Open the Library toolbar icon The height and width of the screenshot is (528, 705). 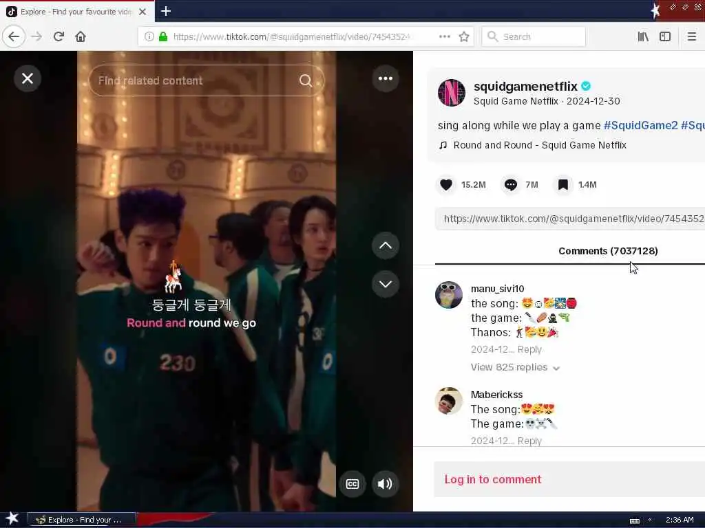[643, 36]
